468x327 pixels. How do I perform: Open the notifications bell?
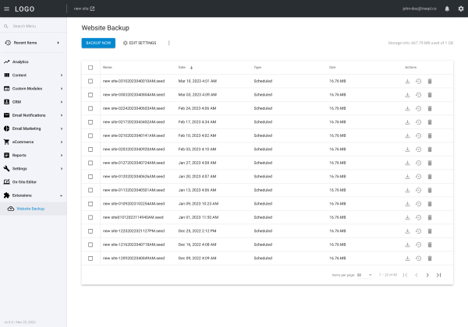pyautogui.click(x=447, y=9)
